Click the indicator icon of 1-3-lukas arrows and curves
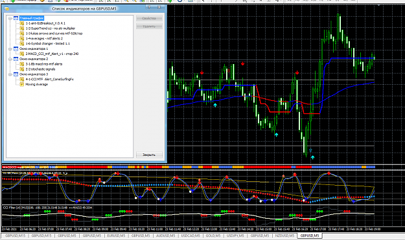Viewport: 405px width, 240px height. pyautogui.click(x=22, y=34)
